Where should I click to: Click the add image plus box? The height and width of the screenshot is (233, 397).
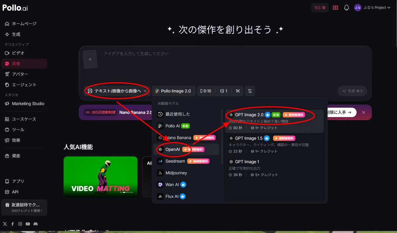click(x=90, y=59)
